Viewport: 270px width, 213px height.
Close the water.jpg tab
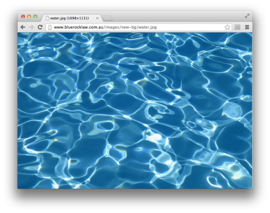[x=97, y=18]
